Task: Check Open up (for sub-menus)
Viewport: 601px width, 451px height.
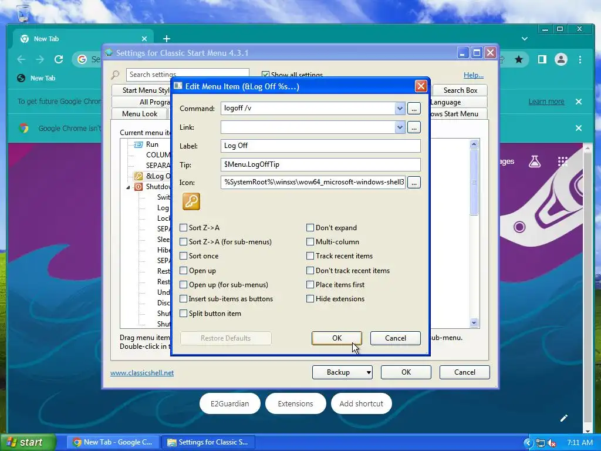Action: (183, 285)
